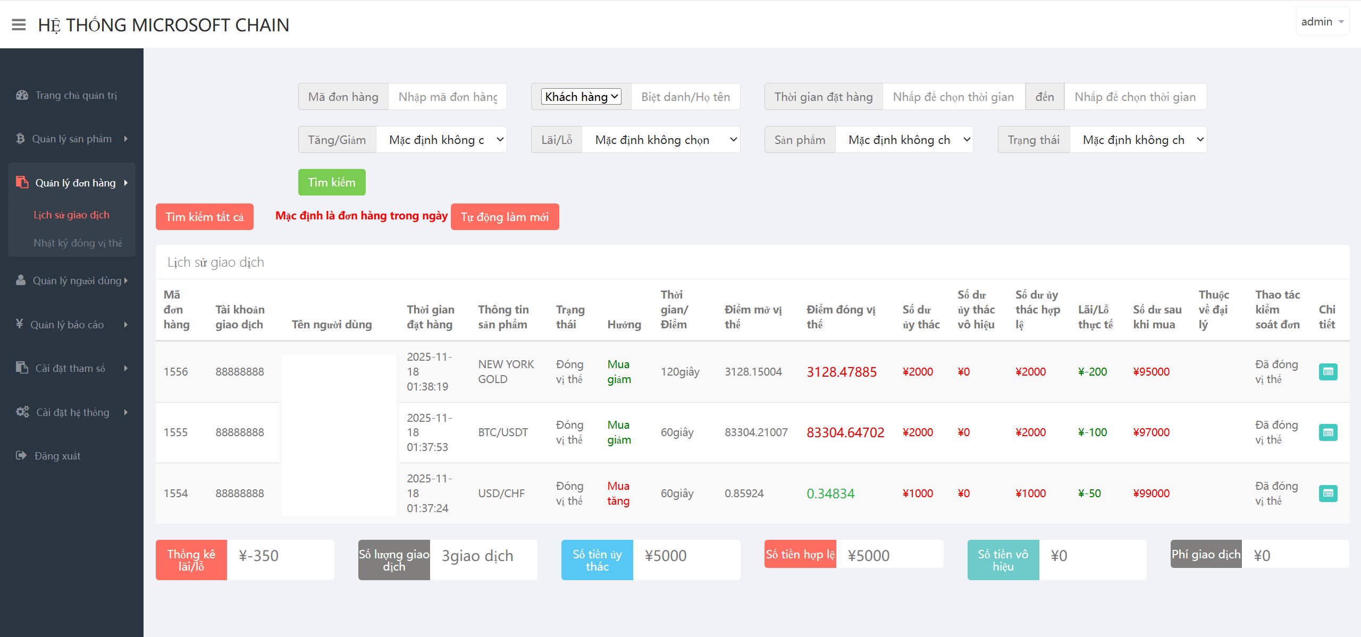Open details icon for order 1554
1361x637 pixels.
click(1328, 493)
